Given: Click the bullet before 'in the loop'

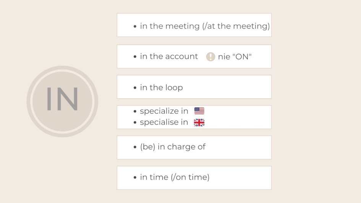Looking at the screenshot, I should pos(135,88).
